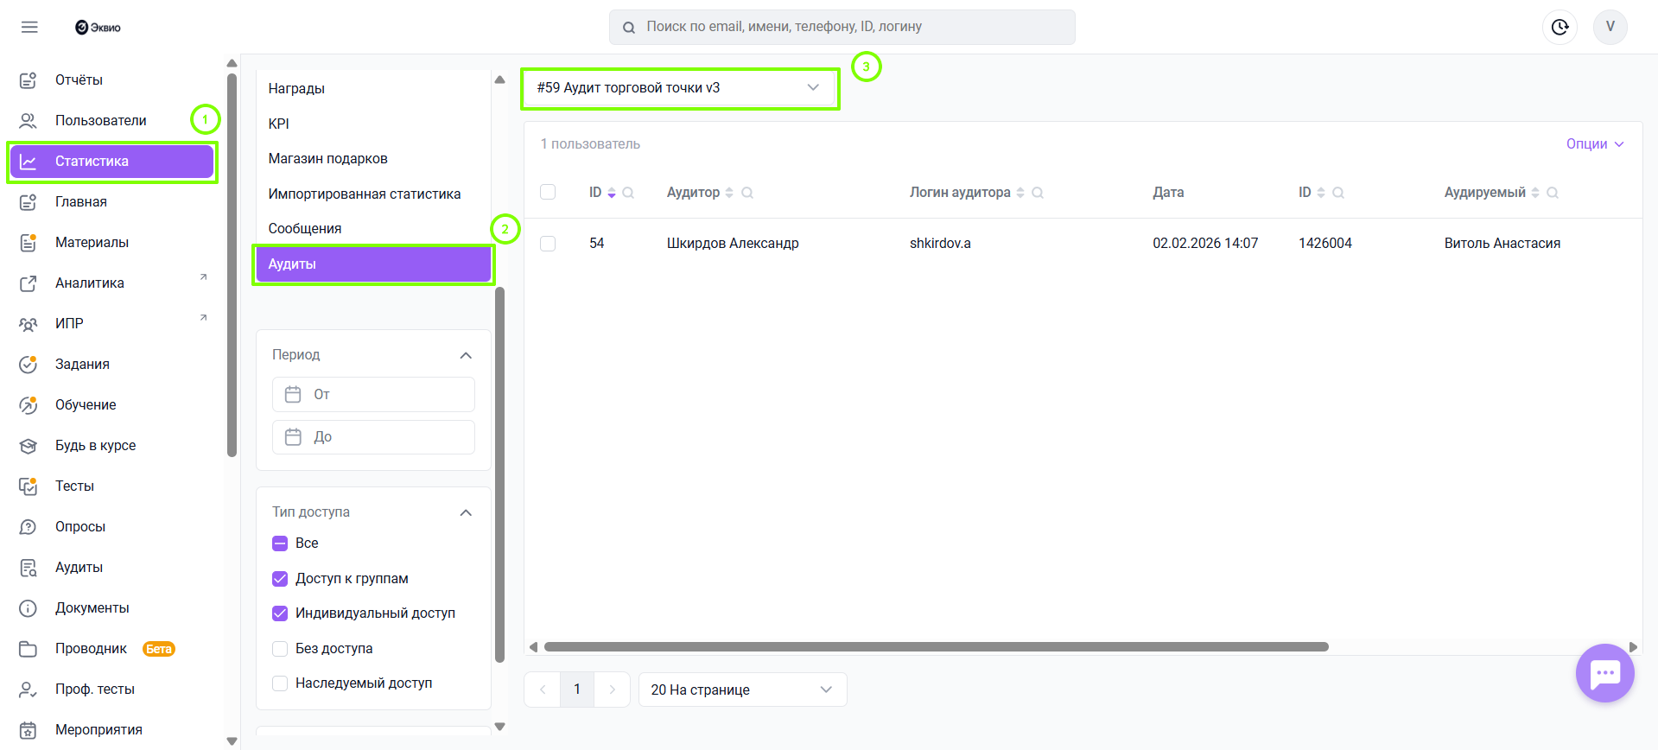Select the row 54 checkbox
This screenshot has height=750, width=1658.
(x=548, y=244)
